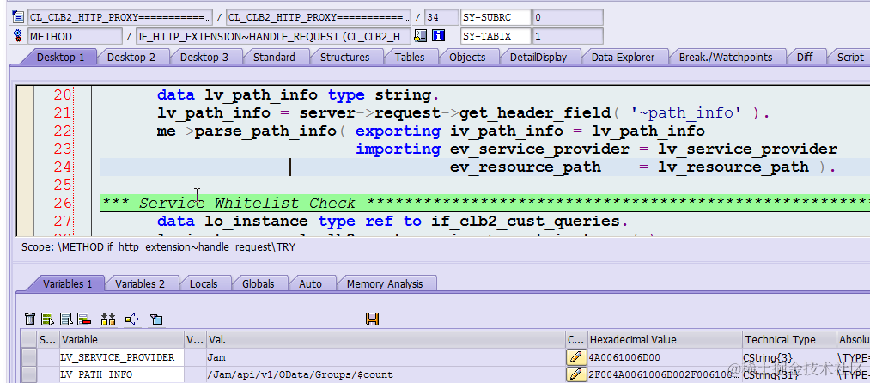
Task: Open the Break./Watchpoints tab
Action: coord(725,58)
